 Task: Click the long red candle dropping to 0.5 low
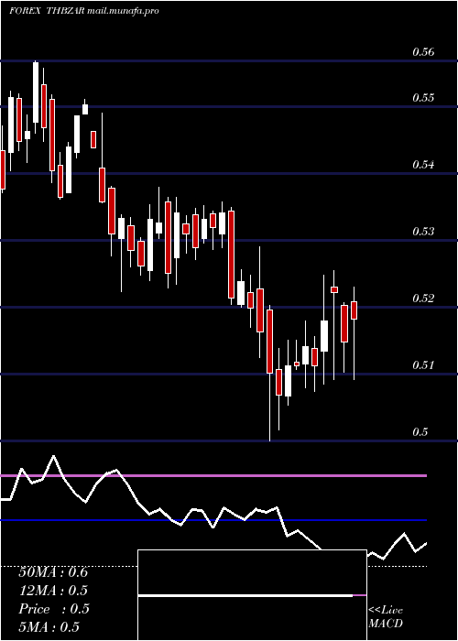pyautogui.click(x=269, y=342)
